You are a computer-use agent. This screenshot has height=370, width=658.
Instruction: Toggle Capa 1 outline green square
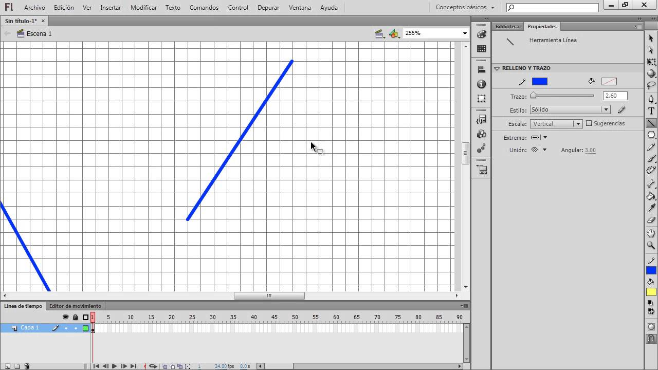pyautogui.click(x=85, y=328)
